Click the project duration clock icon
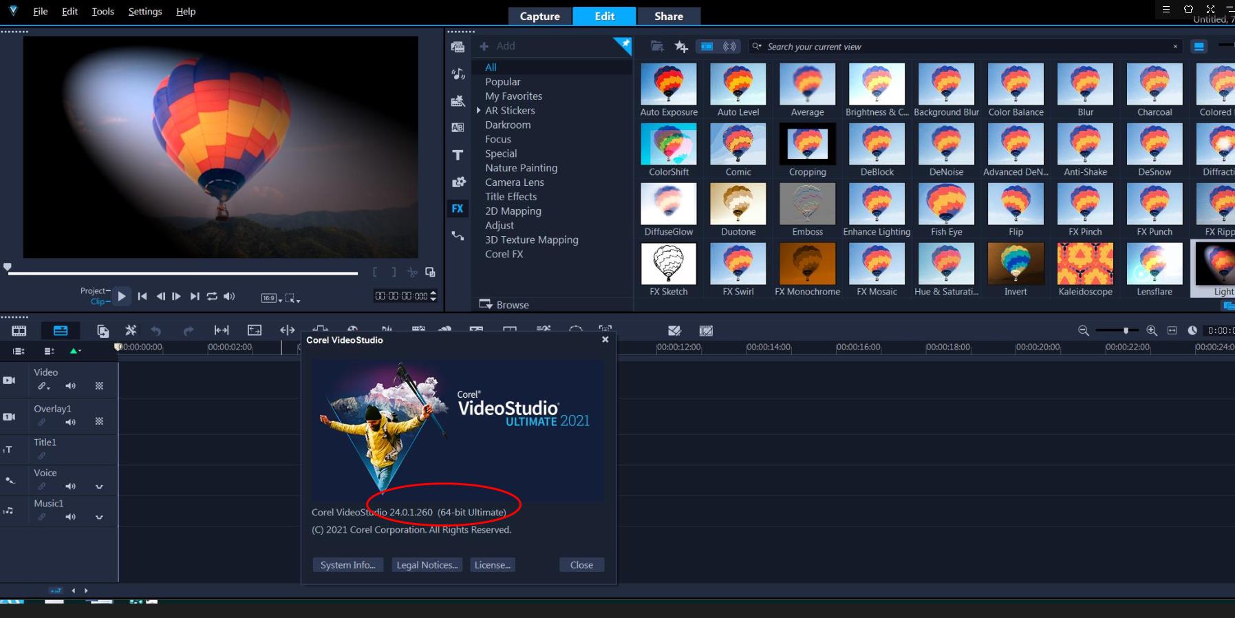The width and height of the screenshot is (1235, 618). (x=1192, y=330)
